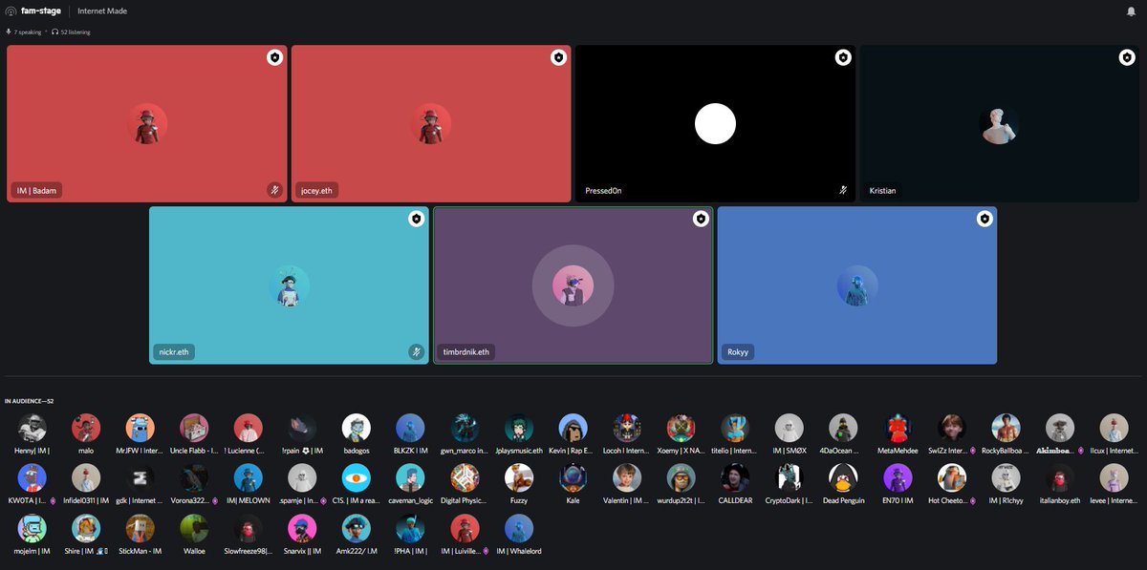Click the 'Infidel0311 | IM' audience name
This screenshot has height=570, width=1147.
coord(86,499)
